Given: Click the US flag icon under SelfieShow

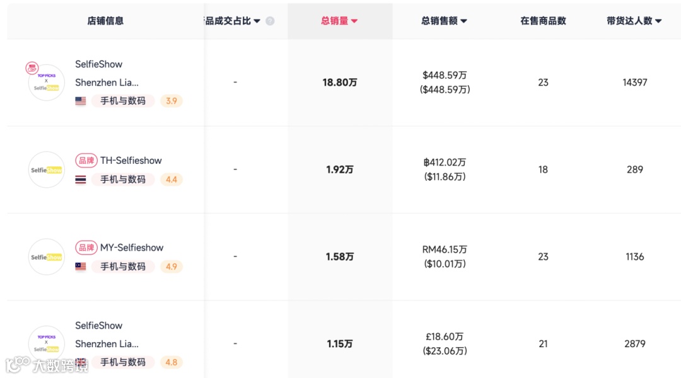Looking at the screenshot, I should [x=81, y=101].
